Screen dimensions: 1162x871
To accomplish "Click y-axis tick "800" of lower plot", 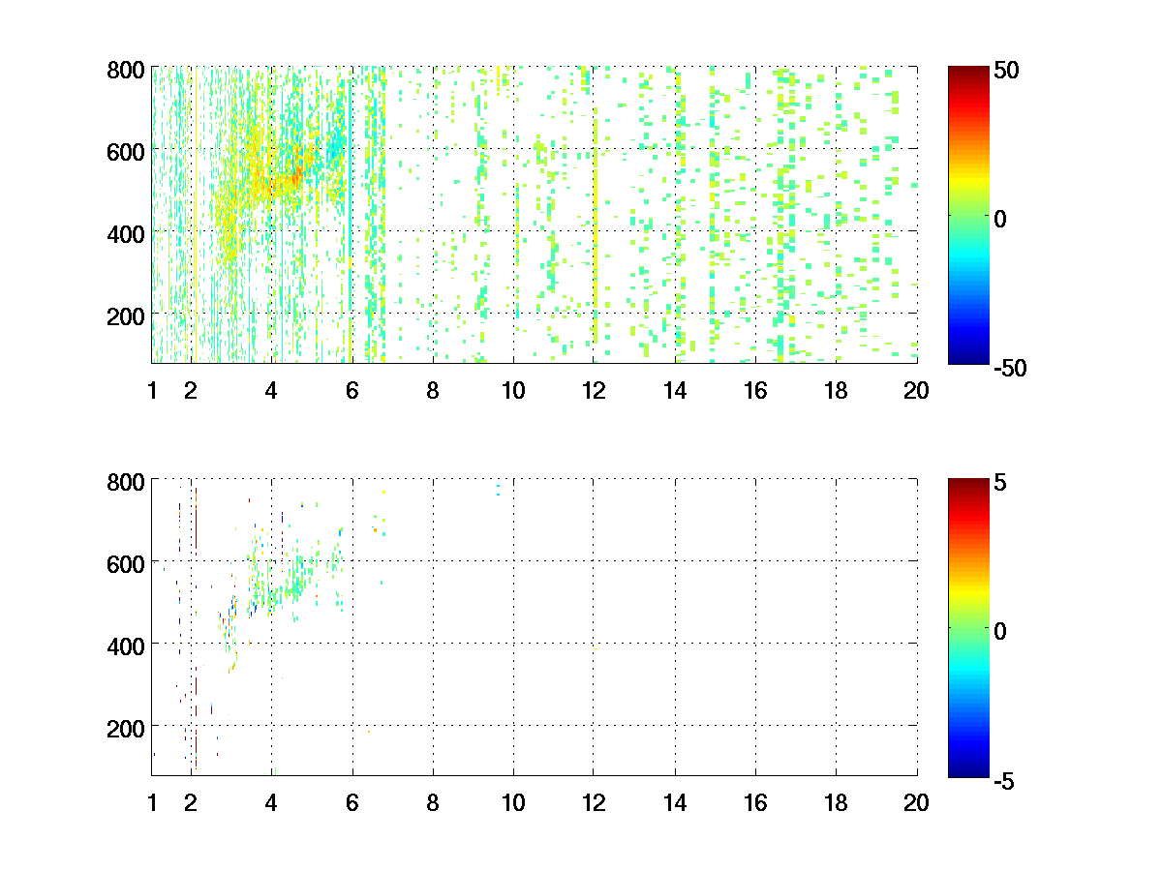I will click(x=127, y=481).
